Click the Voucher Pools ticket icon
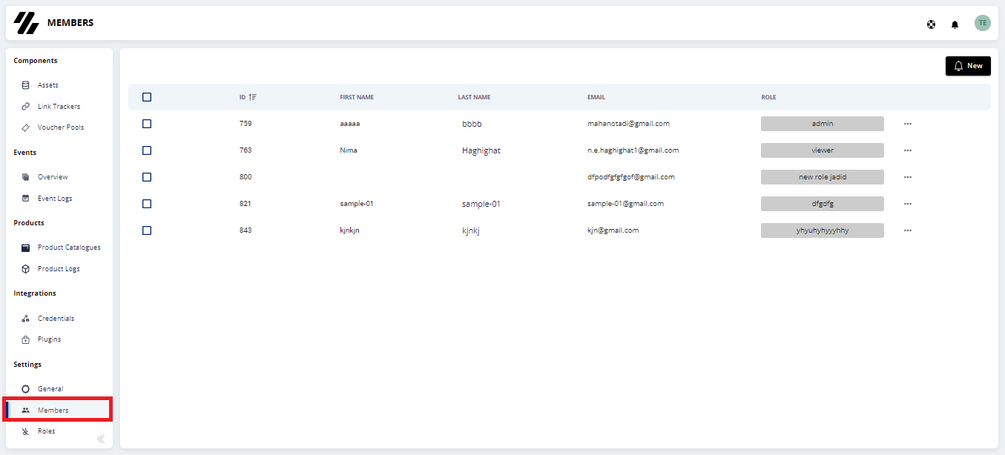Image resolution: width=1005 pixels, height=455 pixels. click(x=26, y=127)
